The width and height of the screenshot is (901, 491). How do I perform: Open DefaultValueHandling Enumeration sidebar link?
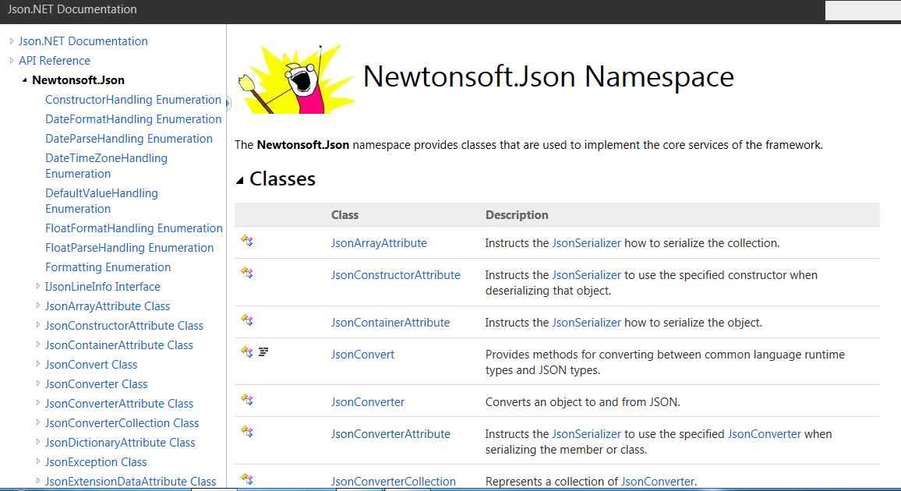tap(101, 201)
